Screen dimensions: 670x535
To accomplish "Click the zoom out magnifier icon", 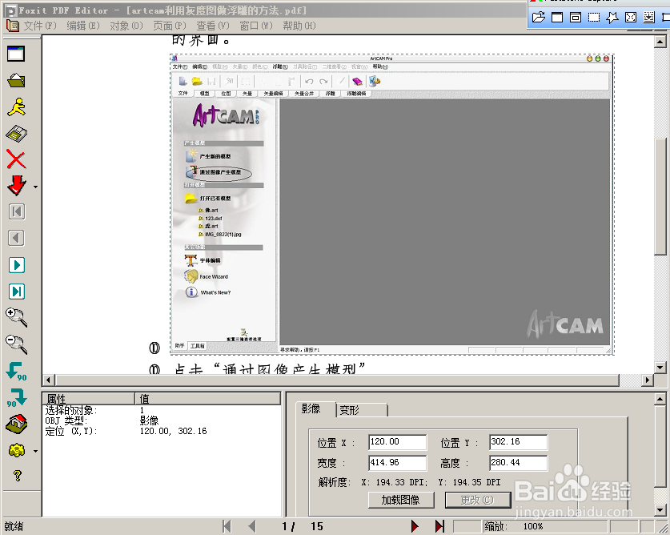I will coord(16,344).
